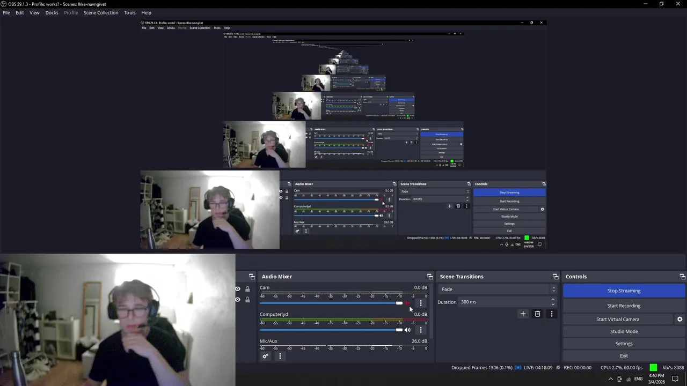Open OBS Settings from Controls
Image resolution: width=687 pixels, height=386 pixels.
pyautogui.click(x=624, y=344)
